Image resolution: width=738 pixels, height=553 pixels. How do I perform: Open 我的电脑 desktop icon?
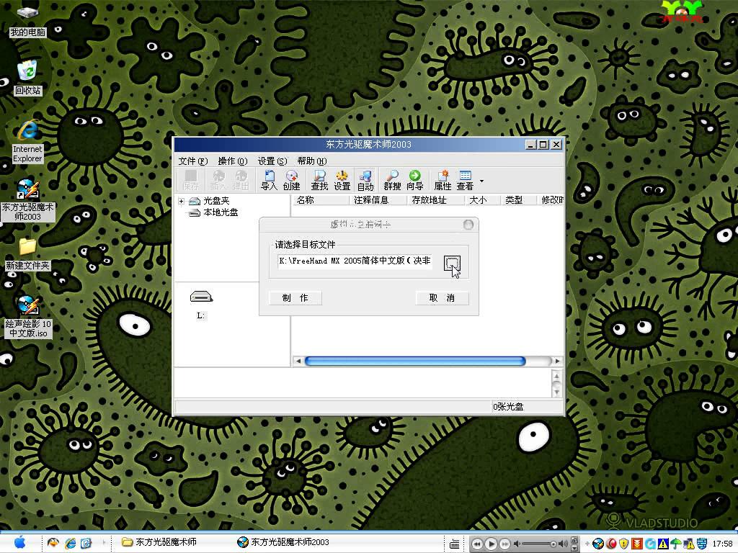coord(27,21)
